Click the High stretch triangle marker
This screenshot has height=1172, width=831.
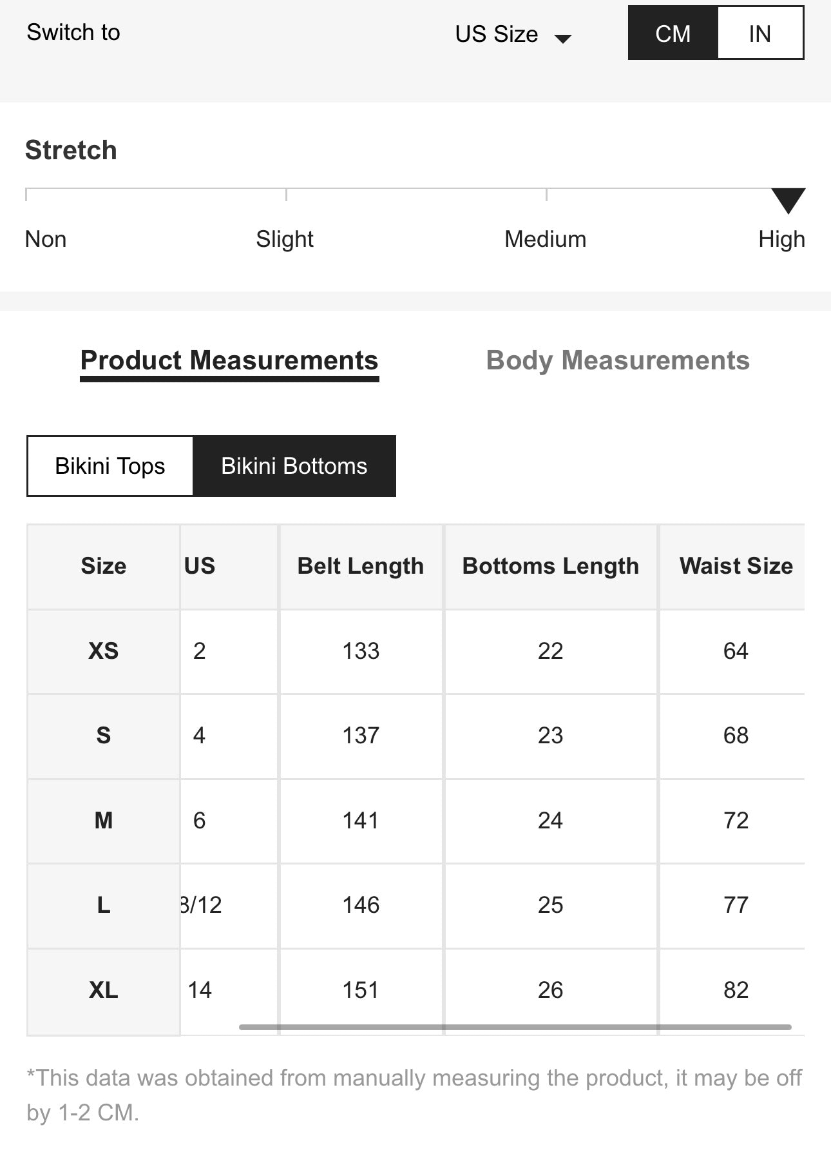(788, 200)
